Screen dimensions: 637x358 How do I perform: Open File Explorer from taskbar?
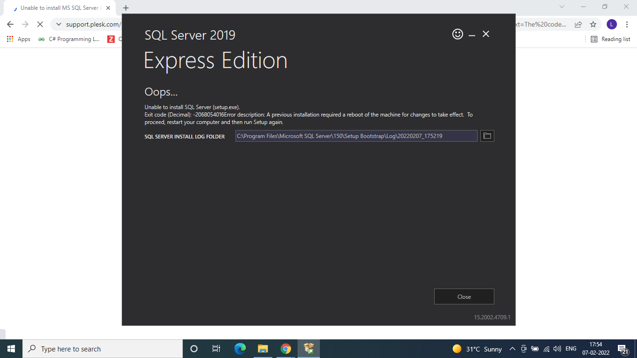tap(263, 349)
